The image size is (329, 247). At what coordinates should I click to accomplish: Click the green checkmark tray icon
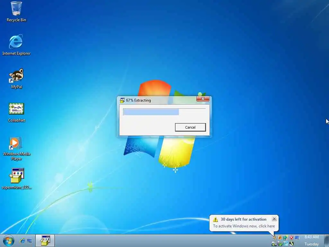pos(280,244)
